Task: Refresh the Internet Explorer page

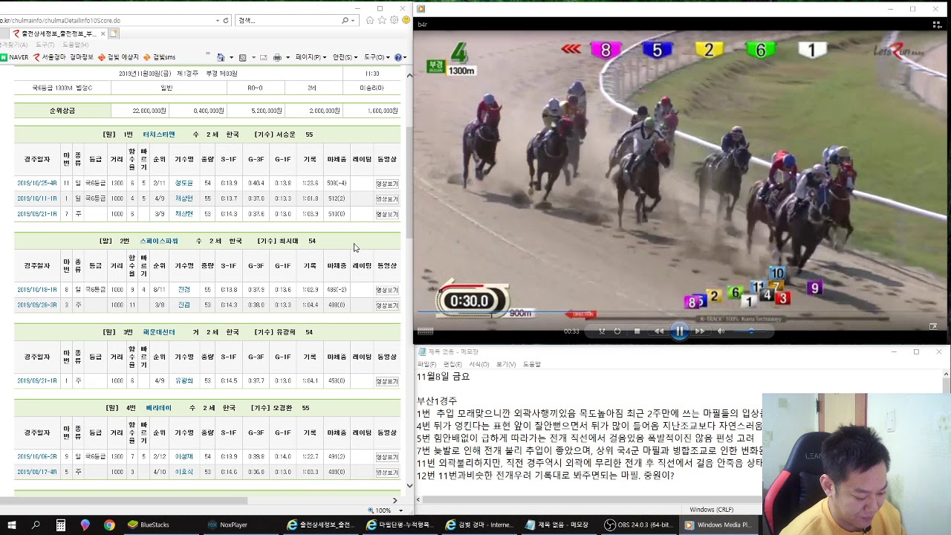Action: [x=226, y=21]
